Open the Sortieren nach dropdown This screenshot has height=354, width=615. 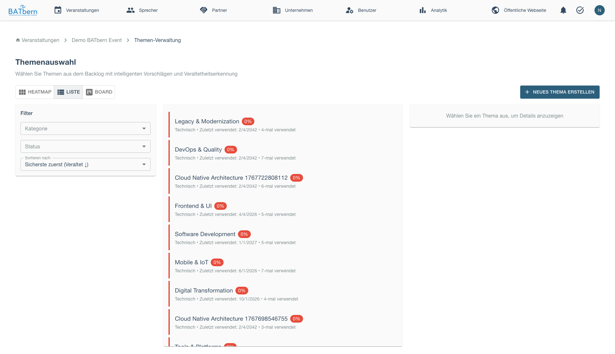click(86, 164)
